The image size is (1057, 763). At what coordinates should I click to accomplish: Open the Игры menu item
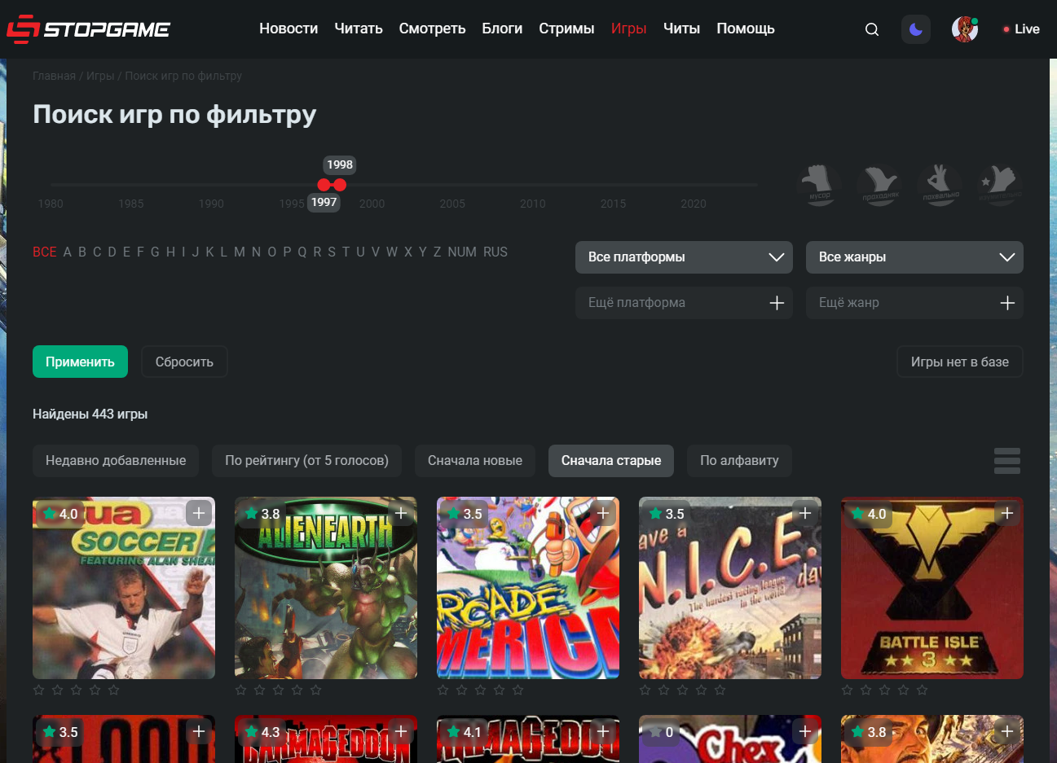click(x=628, y=29)
